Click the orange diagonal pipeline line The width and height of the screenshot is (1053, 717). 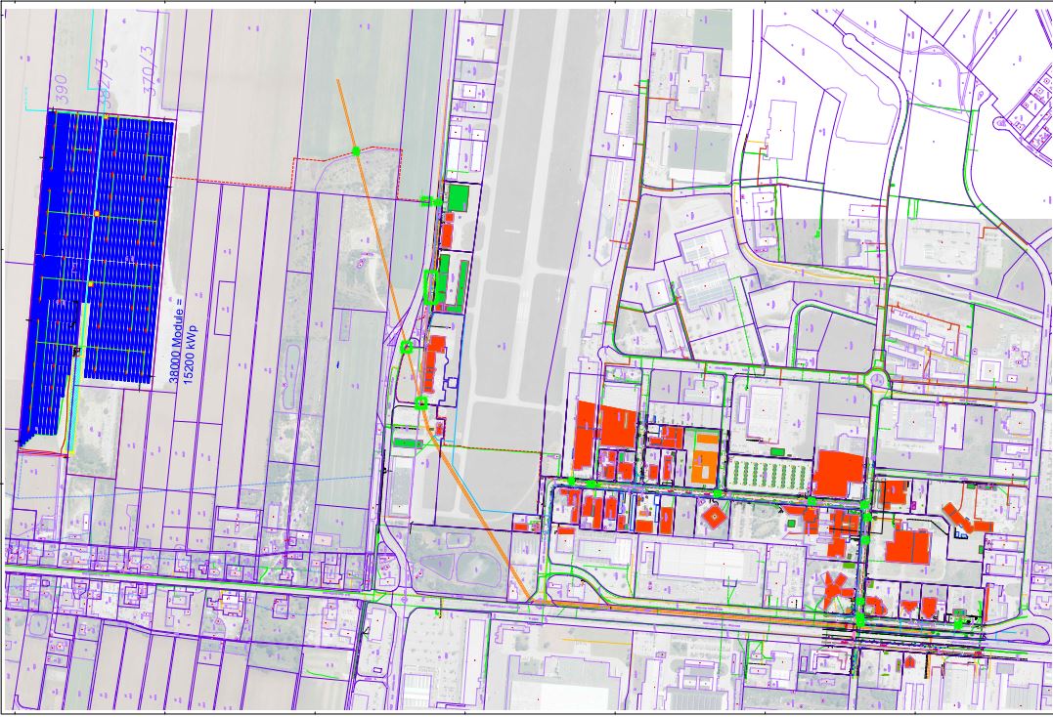pyautogui.click(x=479, y=518)
